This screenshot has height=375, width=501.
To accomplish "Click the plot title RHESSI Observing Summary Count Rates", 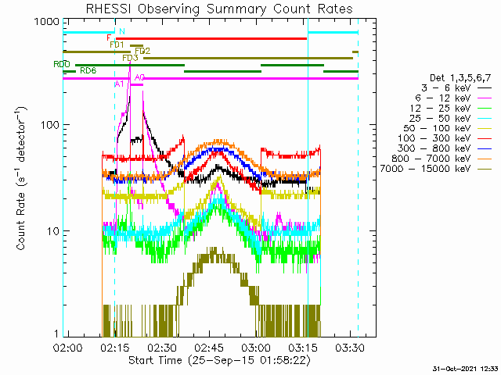I will [219, 9].
